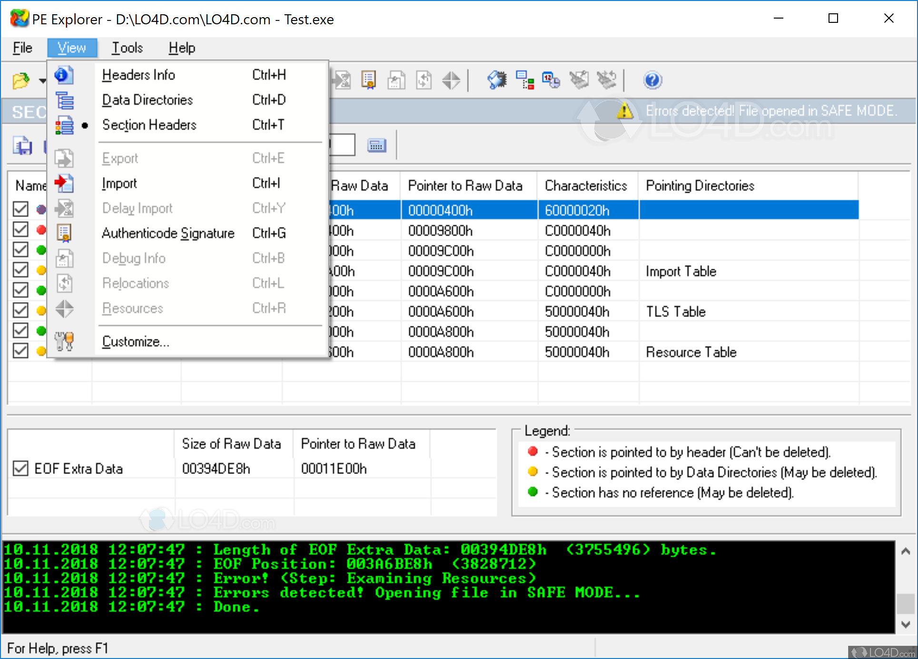The width and height of the screenshot is (918, 659).
Task: Click the Debug Info menu entry
Action: (188, 258)
